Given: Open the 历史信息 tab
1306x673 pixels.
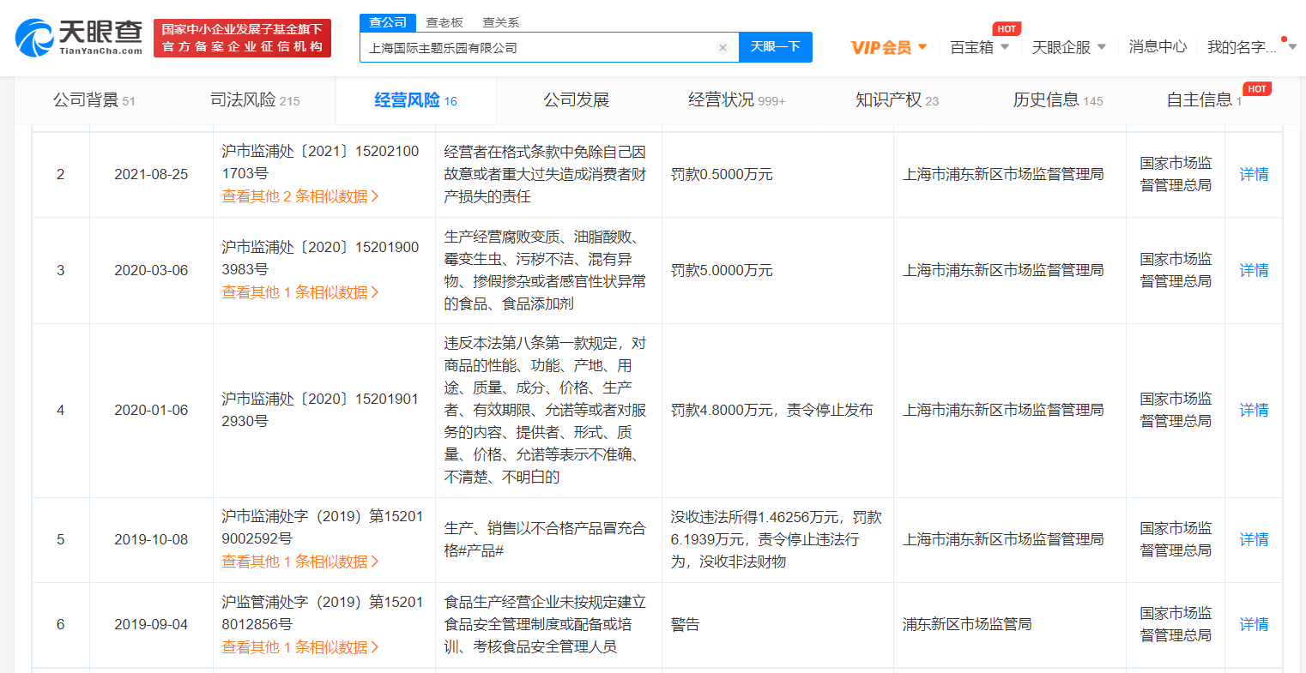Looking at the screenshot, I should tap(1057, 100).
